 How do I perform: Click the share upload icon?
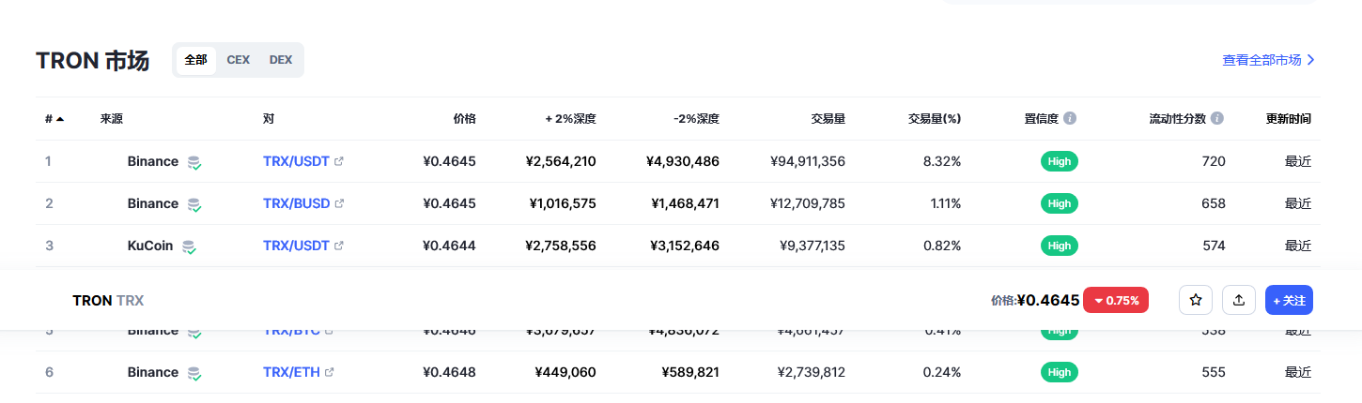click(1239, 300)
